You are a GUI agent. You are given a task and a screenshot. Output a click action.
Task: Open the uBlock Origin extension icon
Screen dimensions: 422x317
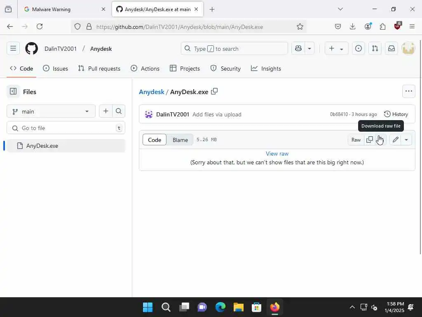pos(398,26)
